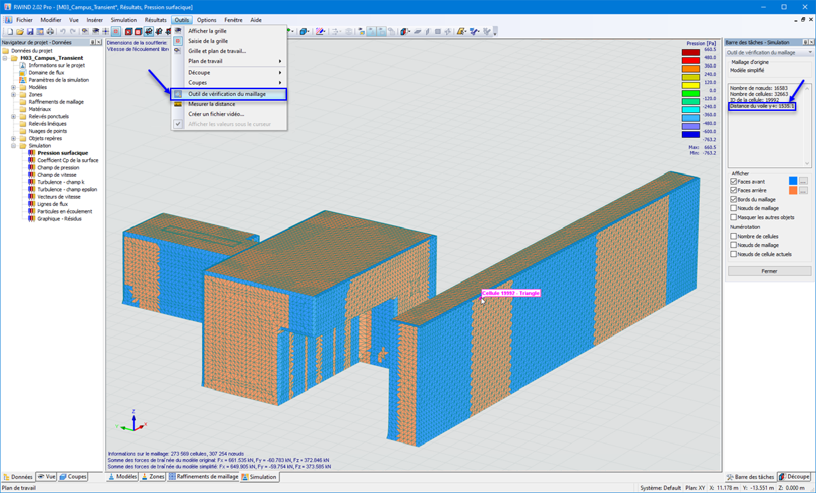Click the red grid snap toolbar icon
This screenshot has height=493, width=816.
(x=116, y=31)
